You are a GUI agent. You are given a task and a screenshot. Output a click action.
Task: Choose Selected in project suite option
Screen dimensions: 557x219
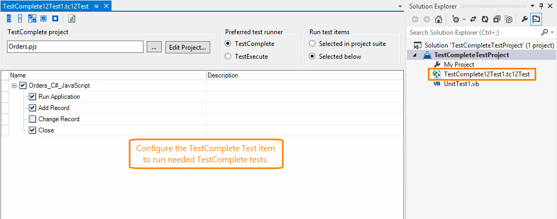click(x=312, y=44)
